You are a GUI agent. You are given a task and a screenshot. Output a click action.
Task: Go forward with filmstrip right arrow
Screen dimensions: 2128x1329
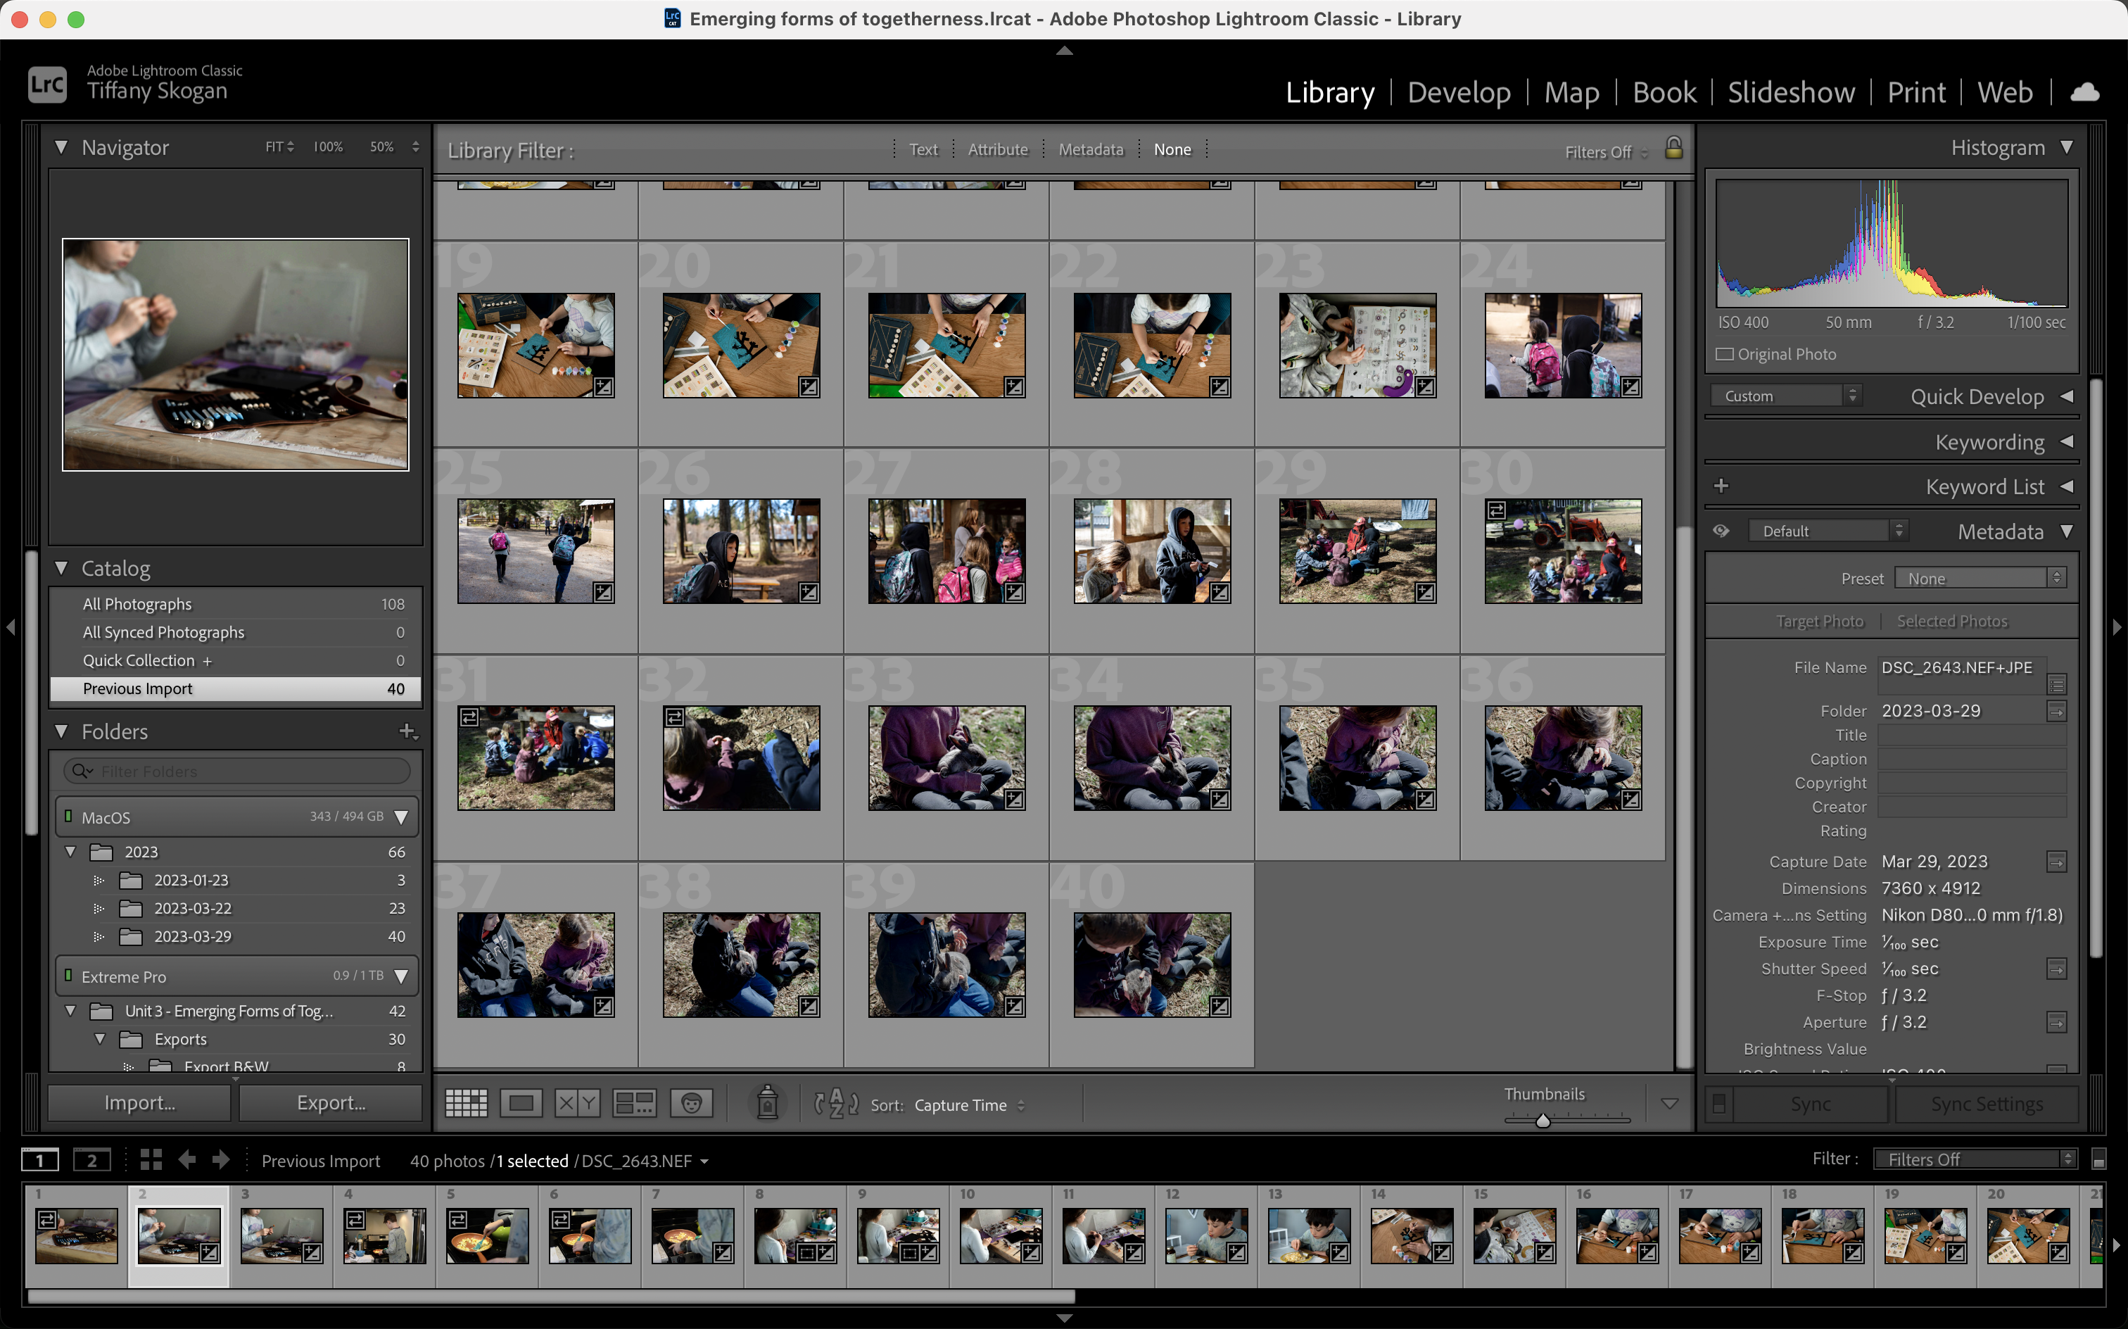pyautogui.click(x=220, y=1160)
